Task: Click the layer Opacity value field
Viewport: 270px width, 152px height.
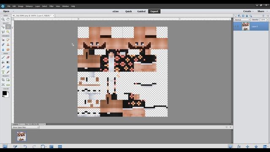Action: coord(263,20)
